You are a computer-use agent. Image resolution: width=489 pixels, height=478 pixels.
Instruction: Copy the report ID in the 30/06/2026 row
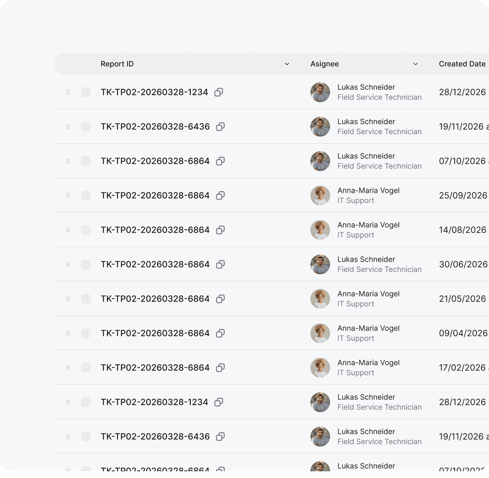point(220,264)
